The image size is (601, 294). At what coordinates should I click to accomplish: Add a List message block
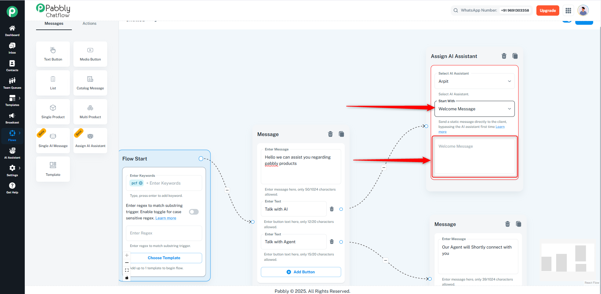(x=53, y=83)
